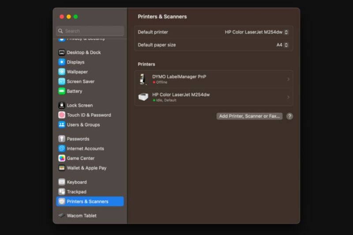
Task: Click the Internet Accounts @ icon
Action: click(x=62, y=149)
